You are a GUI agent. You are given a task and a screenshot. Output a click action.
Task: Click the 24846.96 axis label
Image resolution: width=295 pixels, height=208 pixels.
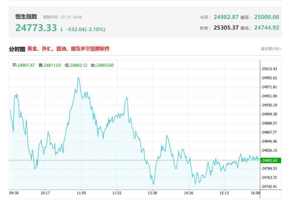pos(270,141)
